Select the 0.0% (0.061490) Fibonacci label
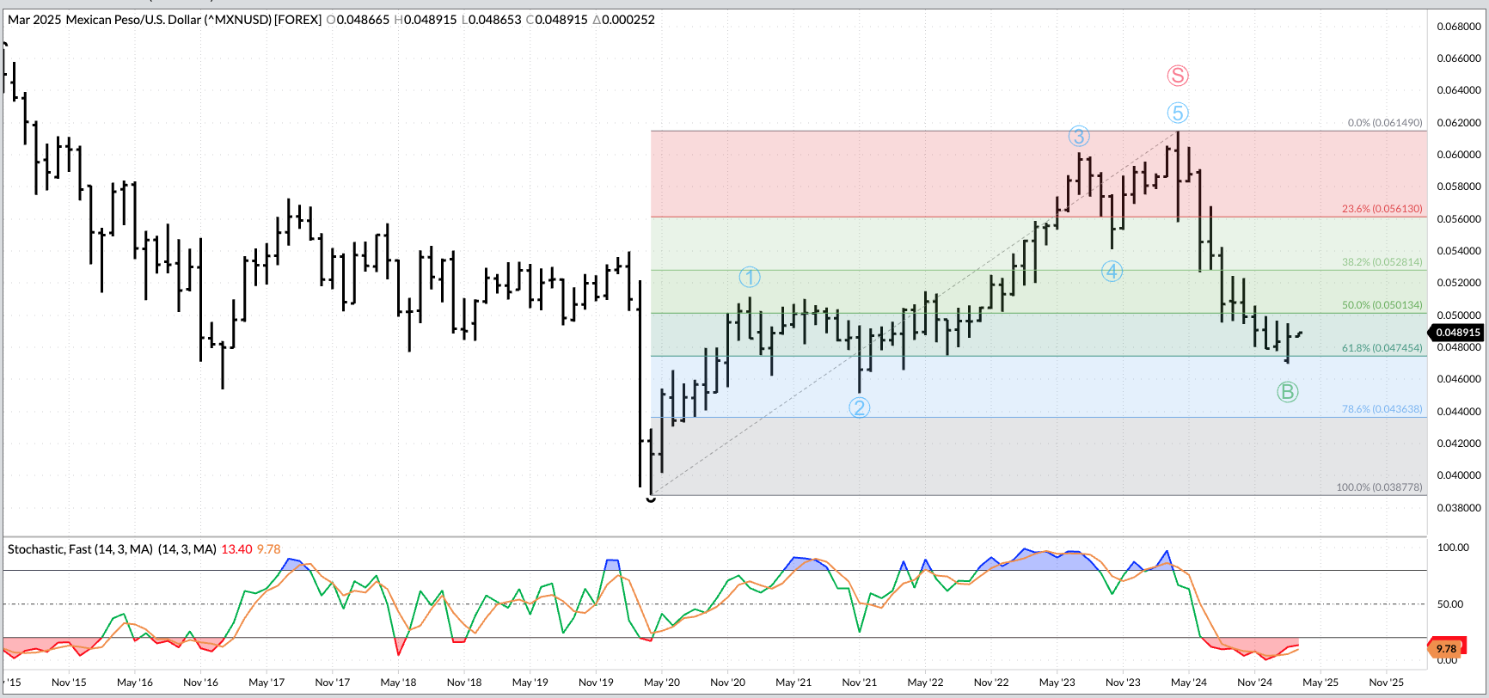 [x=1384, y=123]
